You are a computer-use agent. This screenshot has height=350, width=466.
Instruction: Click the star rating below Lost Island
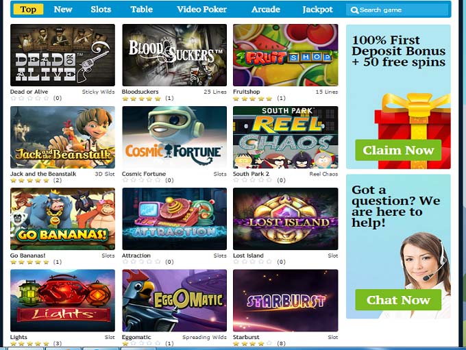(x=253, y=262)
